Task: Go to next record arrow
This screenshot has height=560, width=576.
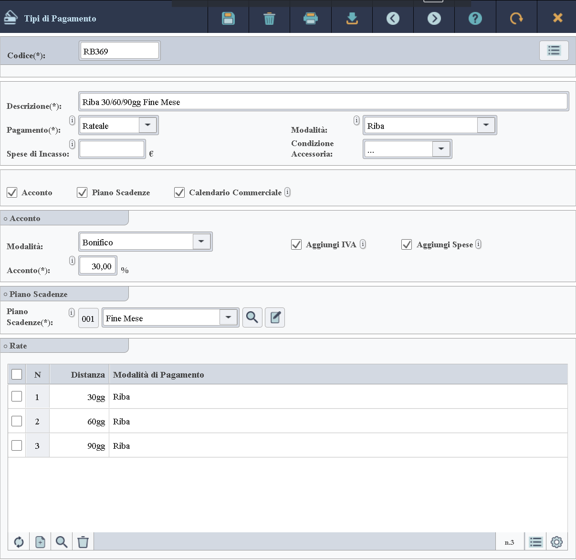Action: [434, 19]
